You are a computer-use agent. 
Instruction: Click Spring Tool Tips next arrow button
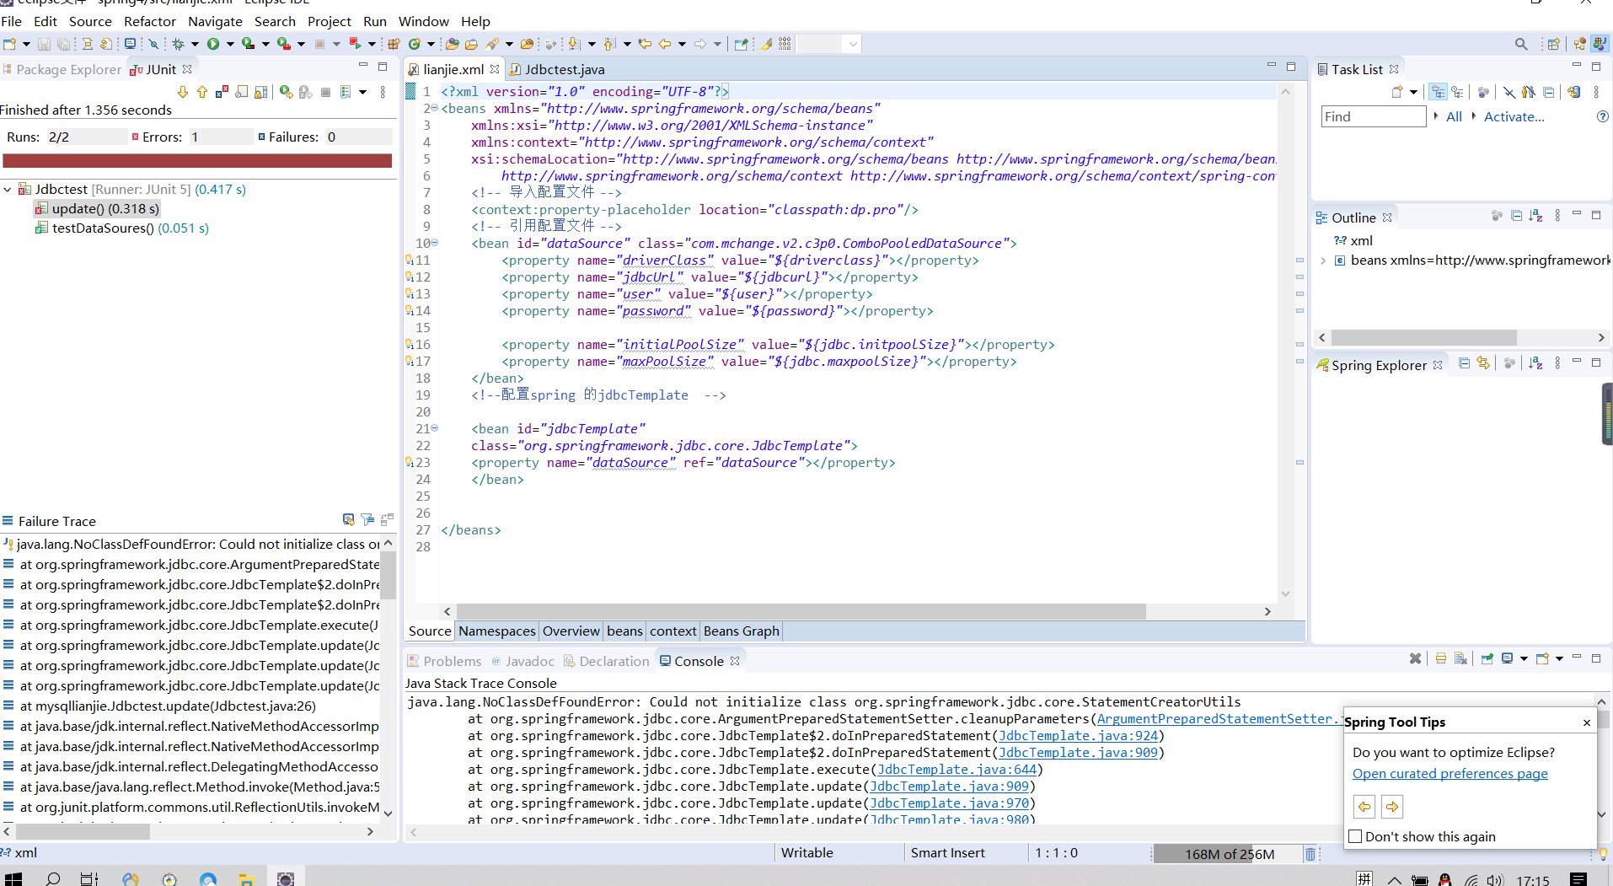1392,807
